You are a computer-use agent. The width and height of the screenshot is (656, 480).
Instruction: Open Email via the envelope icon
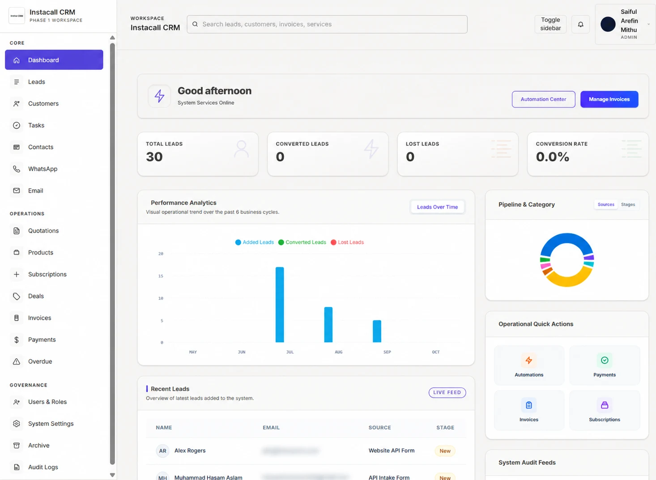pos(17,191)
